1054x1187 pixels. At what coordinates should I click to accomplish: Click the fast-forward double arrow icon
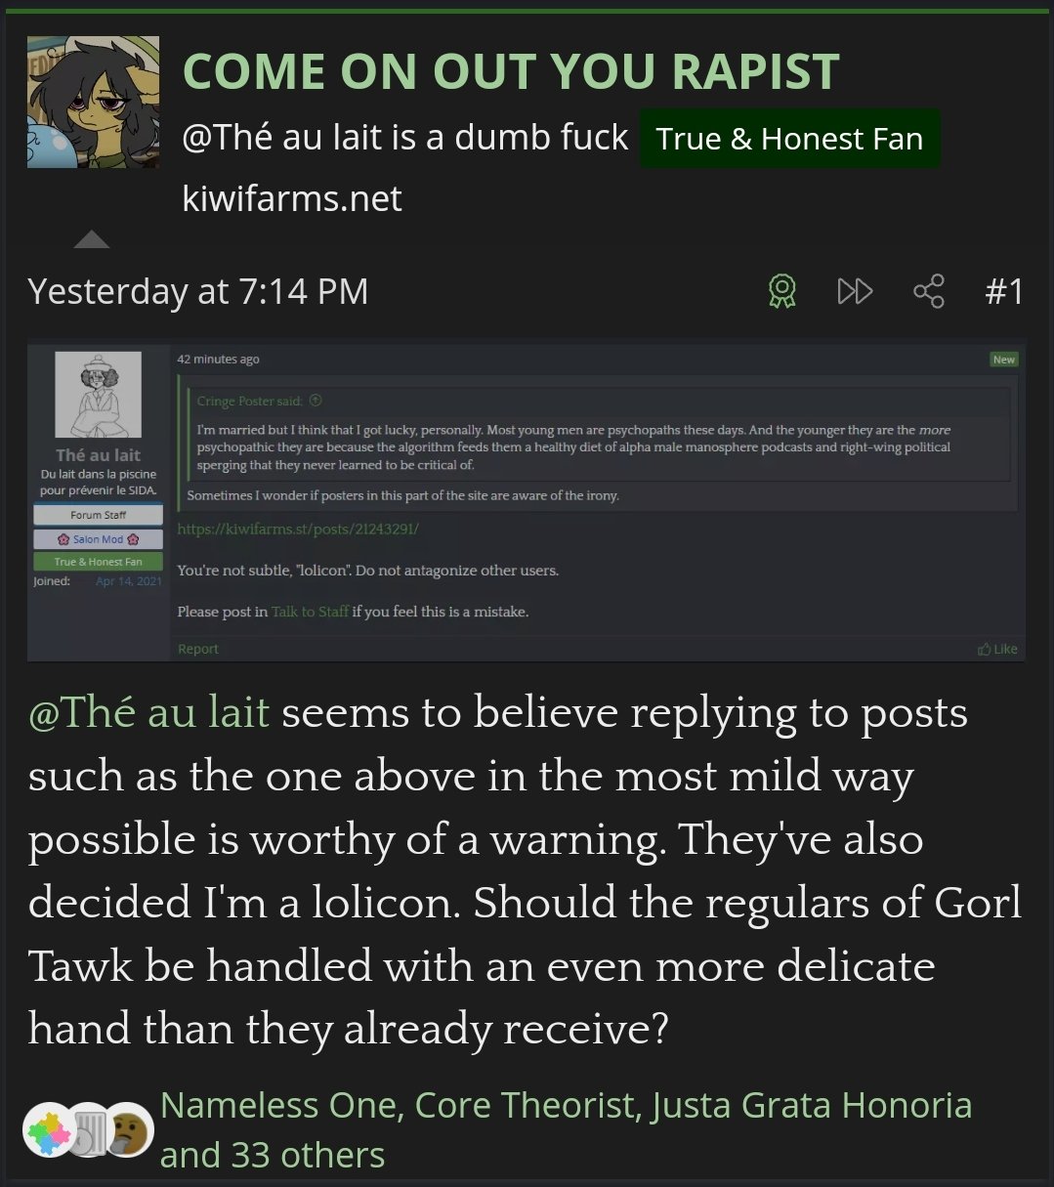[x=855, y=291]
